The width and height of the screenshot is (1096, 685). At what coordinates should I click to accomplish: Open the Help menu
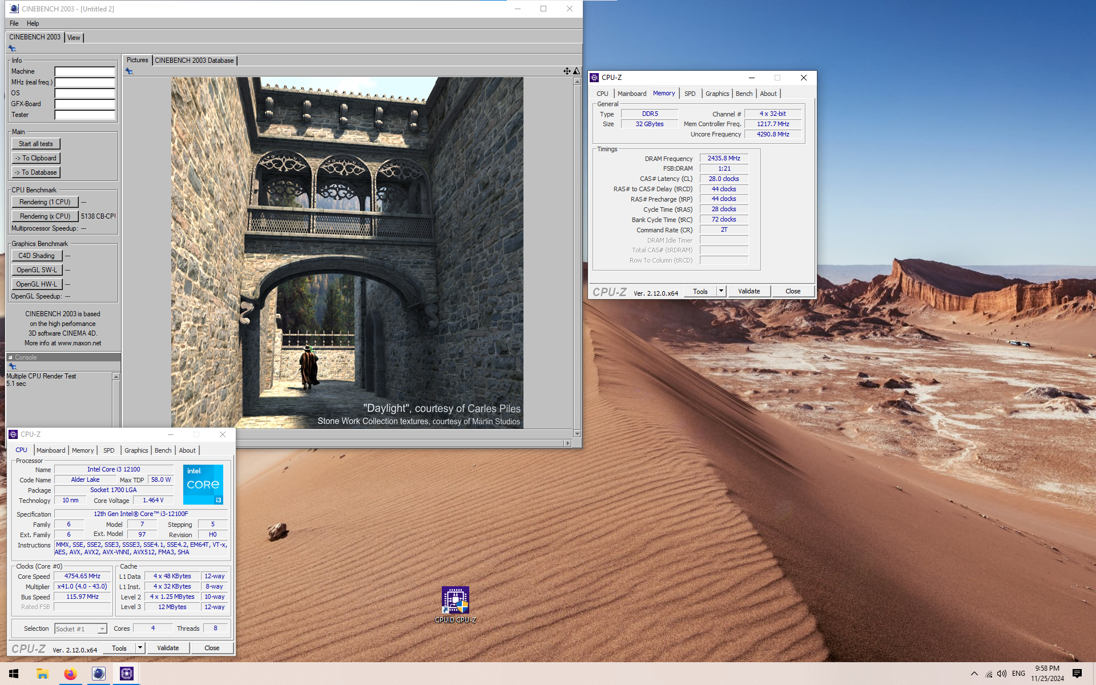coord(33,23)
